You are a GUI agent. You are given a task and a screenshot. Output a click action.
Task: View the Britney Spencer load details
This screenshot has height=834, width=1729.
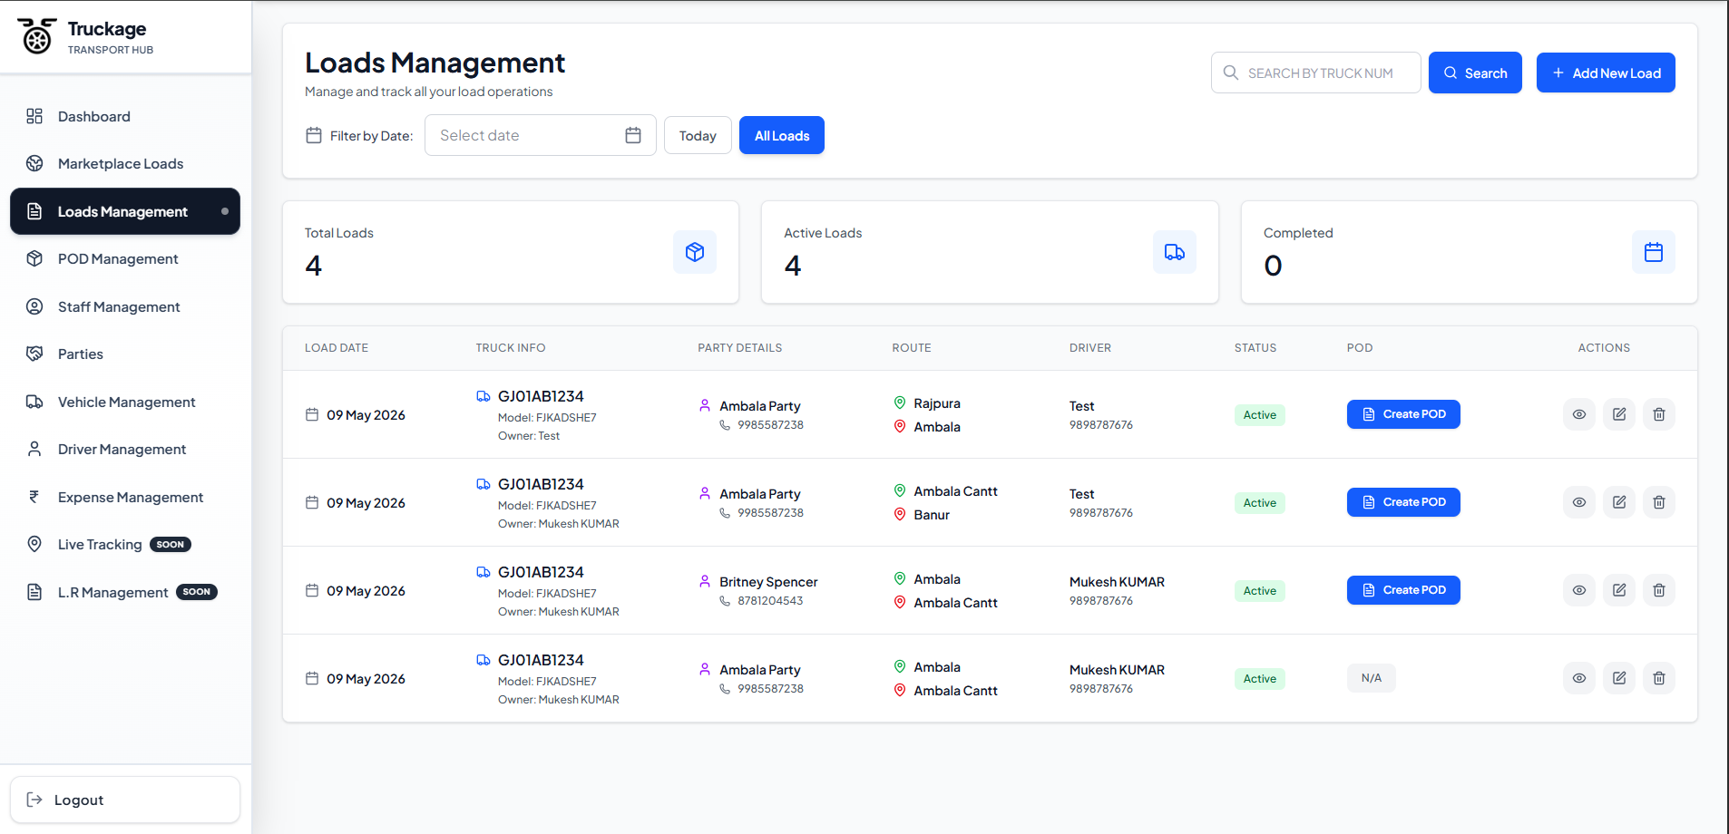1579,590
